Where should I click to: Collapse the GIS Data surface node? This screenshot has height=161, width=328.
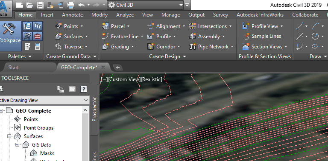(18, 145)
